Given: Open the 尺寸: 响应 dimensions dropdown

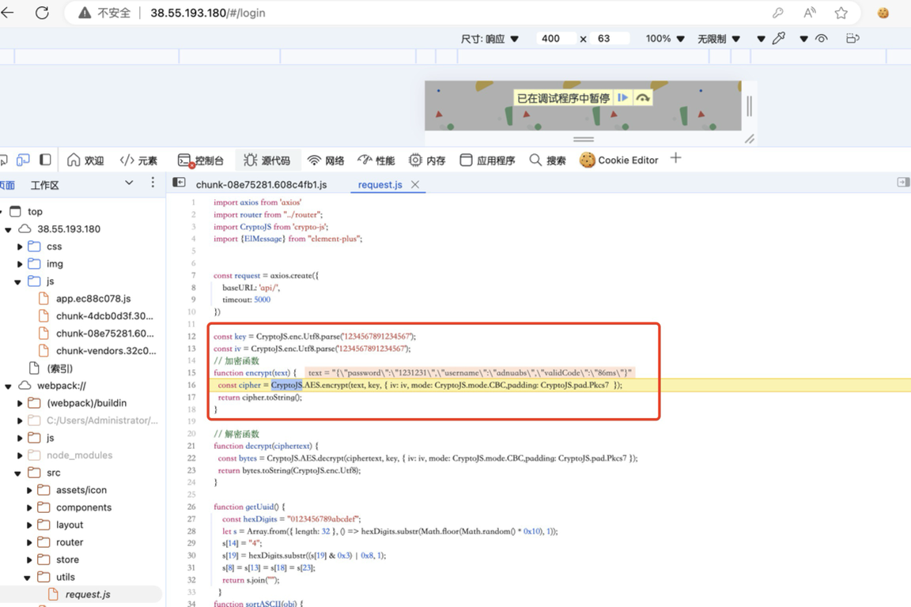Looking at the screenshot, I should 490,39.
